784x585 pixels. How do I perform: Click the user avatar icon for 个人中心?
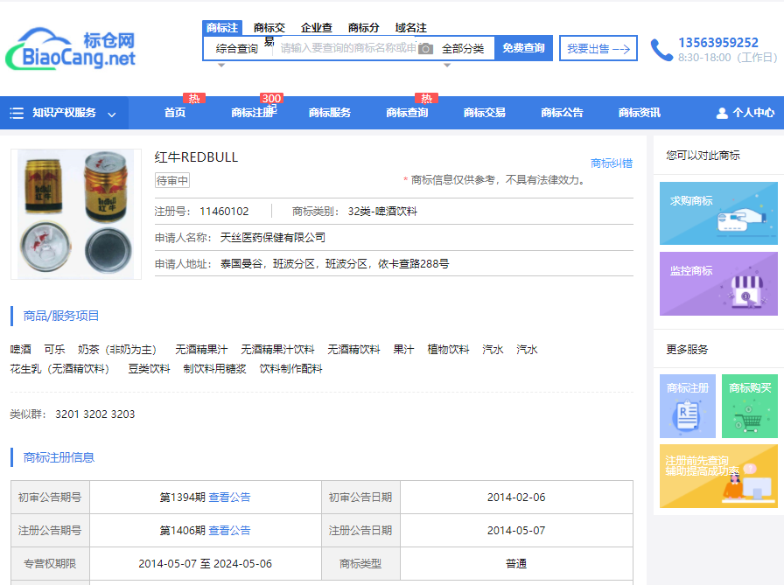(x=722, y=113)
